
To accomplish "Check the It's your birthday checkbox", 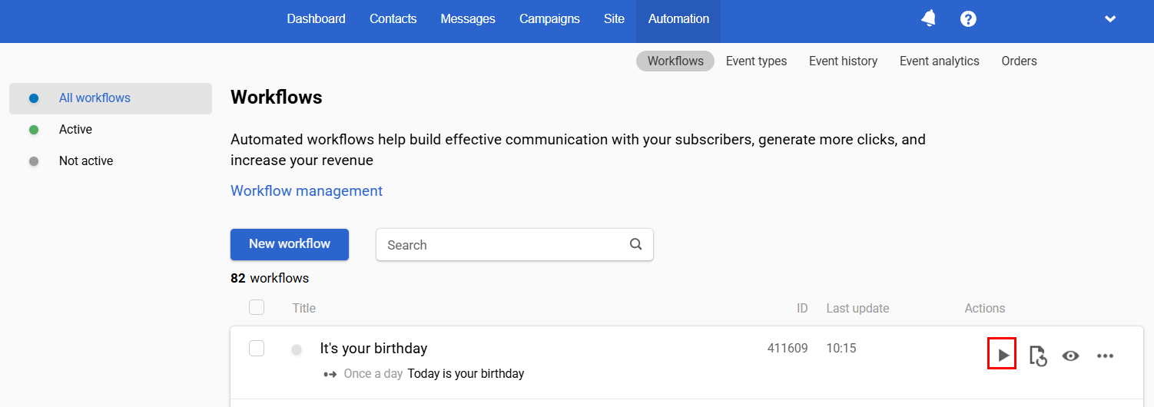I will click(257, 349).
